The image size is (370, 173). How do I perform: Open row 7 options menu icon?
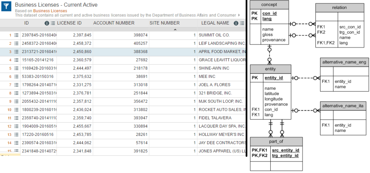(16, 85)
